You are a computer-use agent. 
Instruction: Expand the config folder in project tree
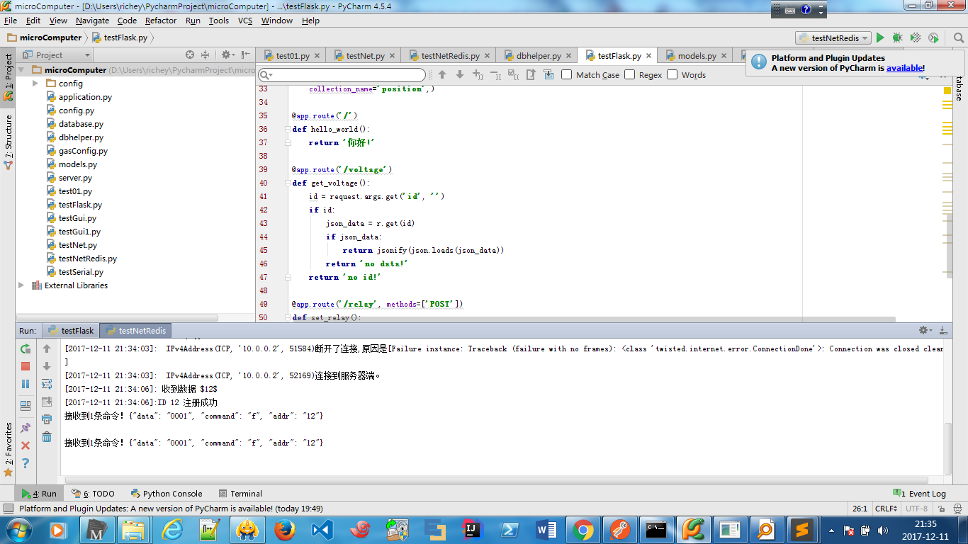(35, 84)
